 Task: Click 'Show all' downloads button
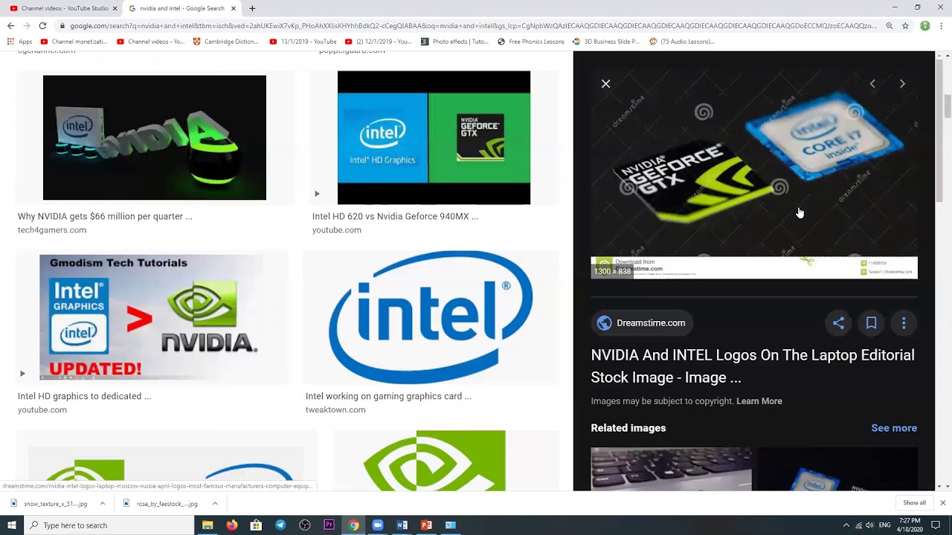coord(914,503)
